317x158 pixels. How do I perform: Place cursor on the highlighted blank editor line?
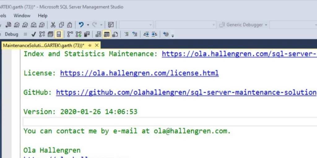pos(170,122)
